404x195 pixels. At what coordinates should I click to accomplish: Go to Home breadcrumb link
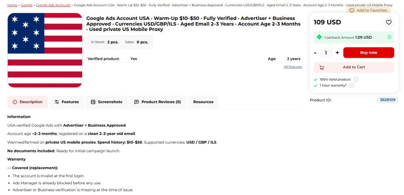click(12, 5)
